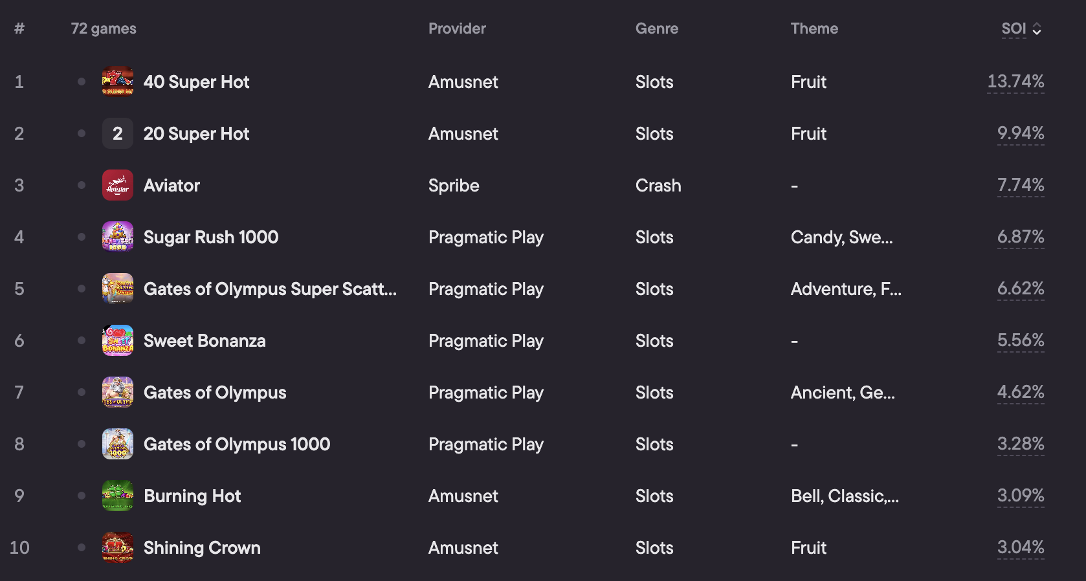Click the Shining Crown game icon
The width and height of the screenshot is (1086, 581).
118,547
